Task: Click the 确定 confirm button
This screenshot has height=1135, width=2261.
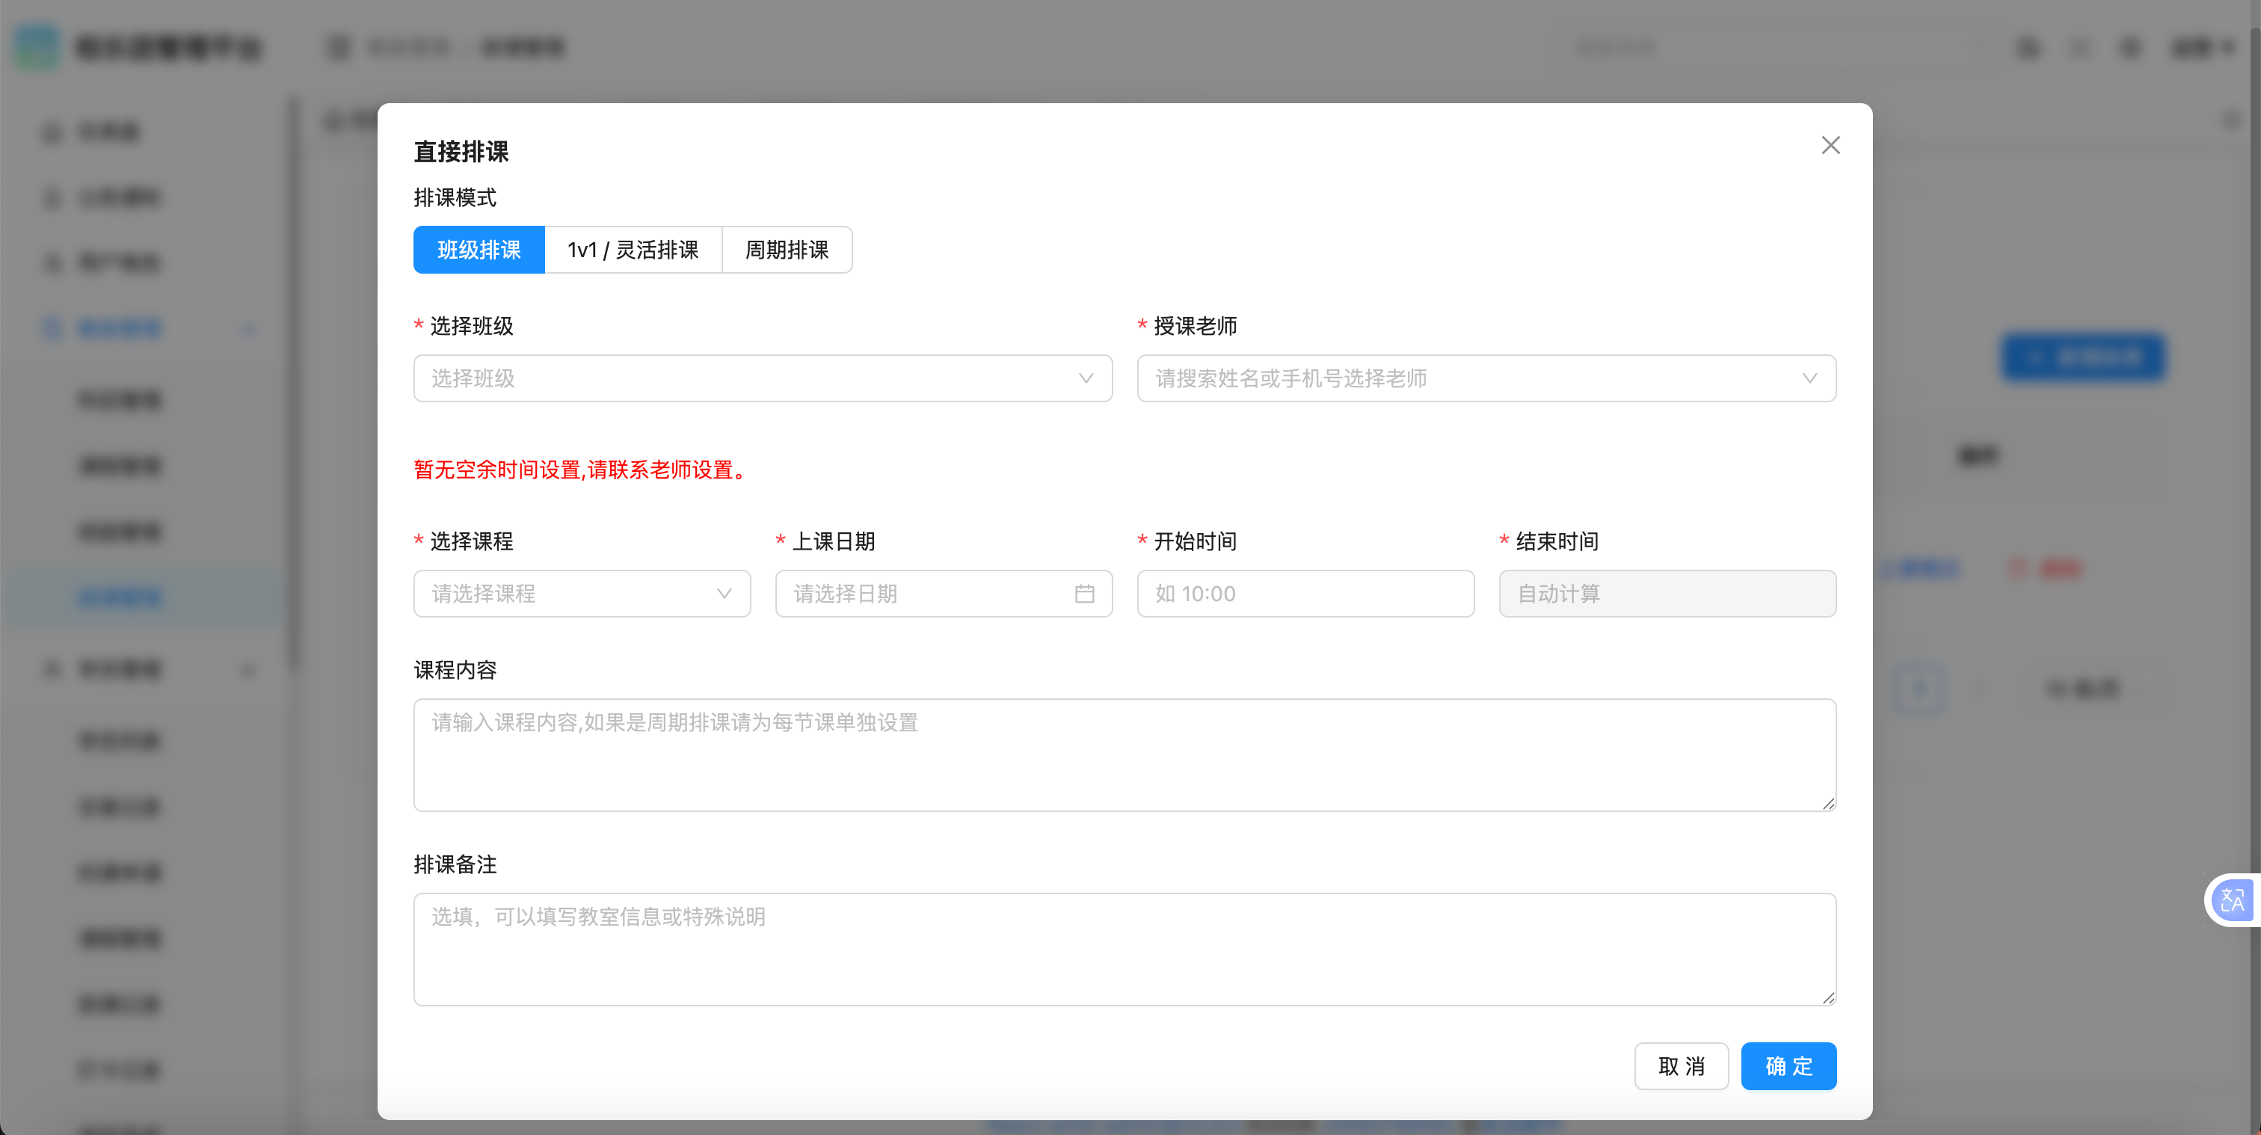Action: 1788,1066
